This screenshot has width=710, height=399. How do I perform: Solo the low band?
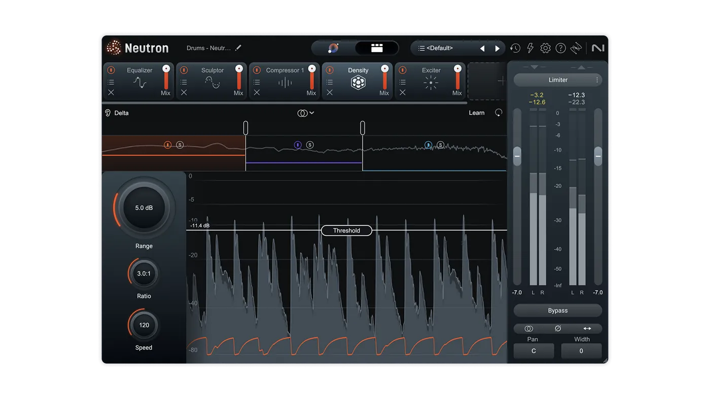click(180, 145)
